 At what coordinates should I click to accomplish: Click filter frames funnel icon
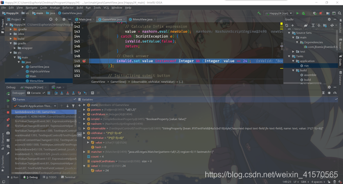coord(73,106)
